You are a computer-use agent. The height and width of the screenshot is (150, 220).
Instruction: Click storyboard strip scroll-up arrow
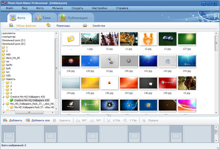(216, 127)
